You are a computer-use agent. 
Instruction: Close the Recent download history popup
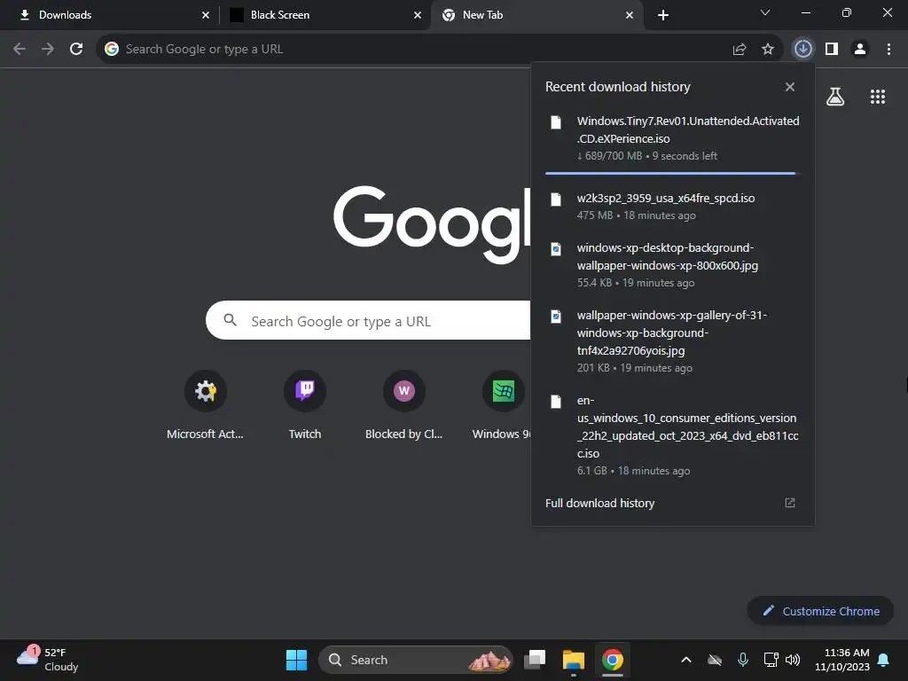tap(790, 87)
